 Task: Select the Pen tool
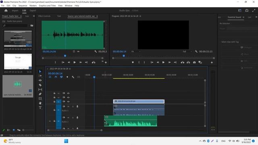tap(40, 94)
